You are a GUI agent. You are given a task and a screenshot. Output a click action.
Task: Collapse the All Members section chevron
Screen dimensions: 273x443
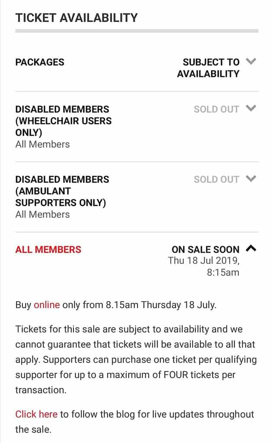click(251, 248)
